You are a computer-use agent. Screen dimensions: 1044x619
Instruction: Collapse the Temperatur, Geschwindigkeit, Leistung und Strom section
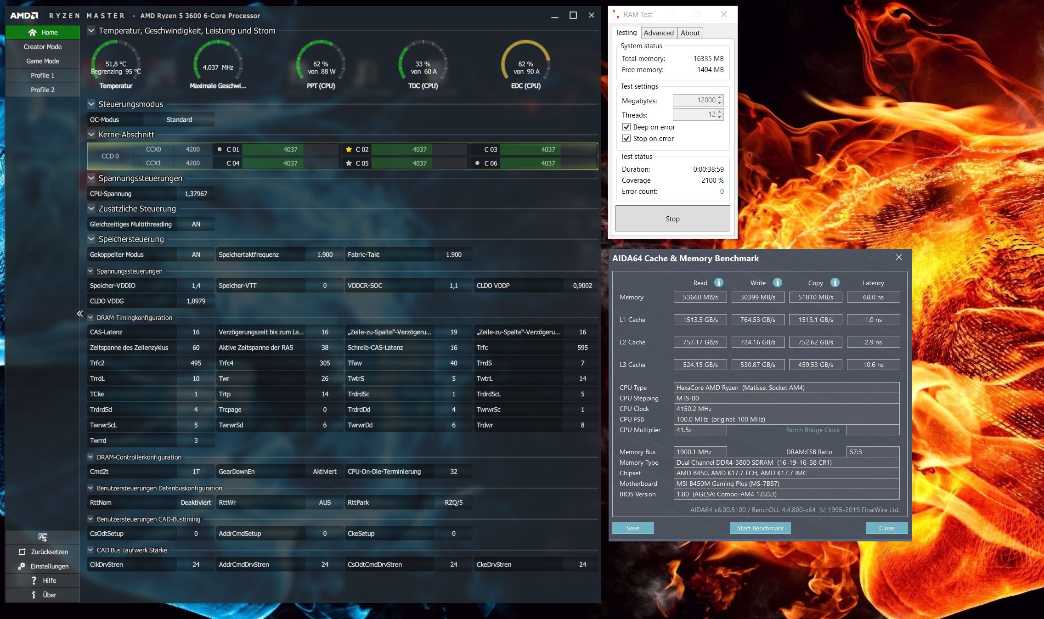tap(91, 31)
